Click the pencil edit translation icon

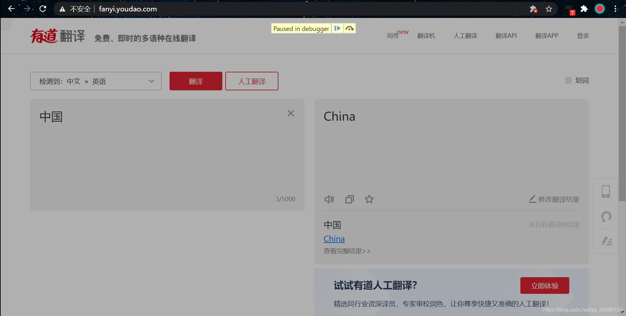(532, 199)
